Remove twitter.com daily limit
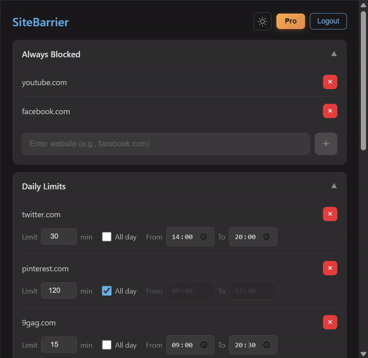The width and height of the screenshot is (368, 358). tap(330, 214)
